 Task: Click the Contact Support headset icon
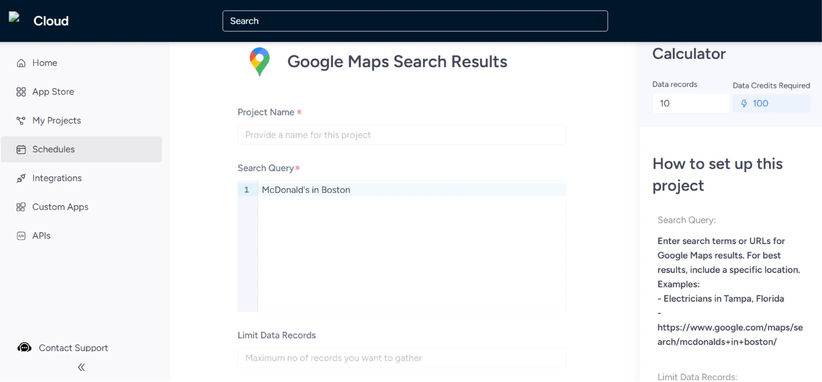pos(24,347)
